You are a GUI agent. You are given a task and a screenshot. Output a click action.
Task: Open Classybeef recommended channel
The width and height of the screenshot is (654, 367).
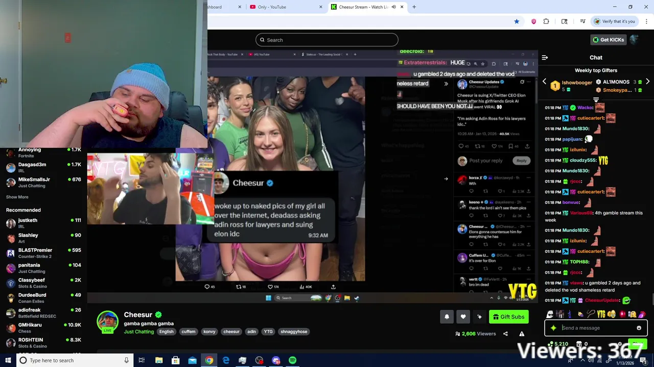tap(43, 283)
